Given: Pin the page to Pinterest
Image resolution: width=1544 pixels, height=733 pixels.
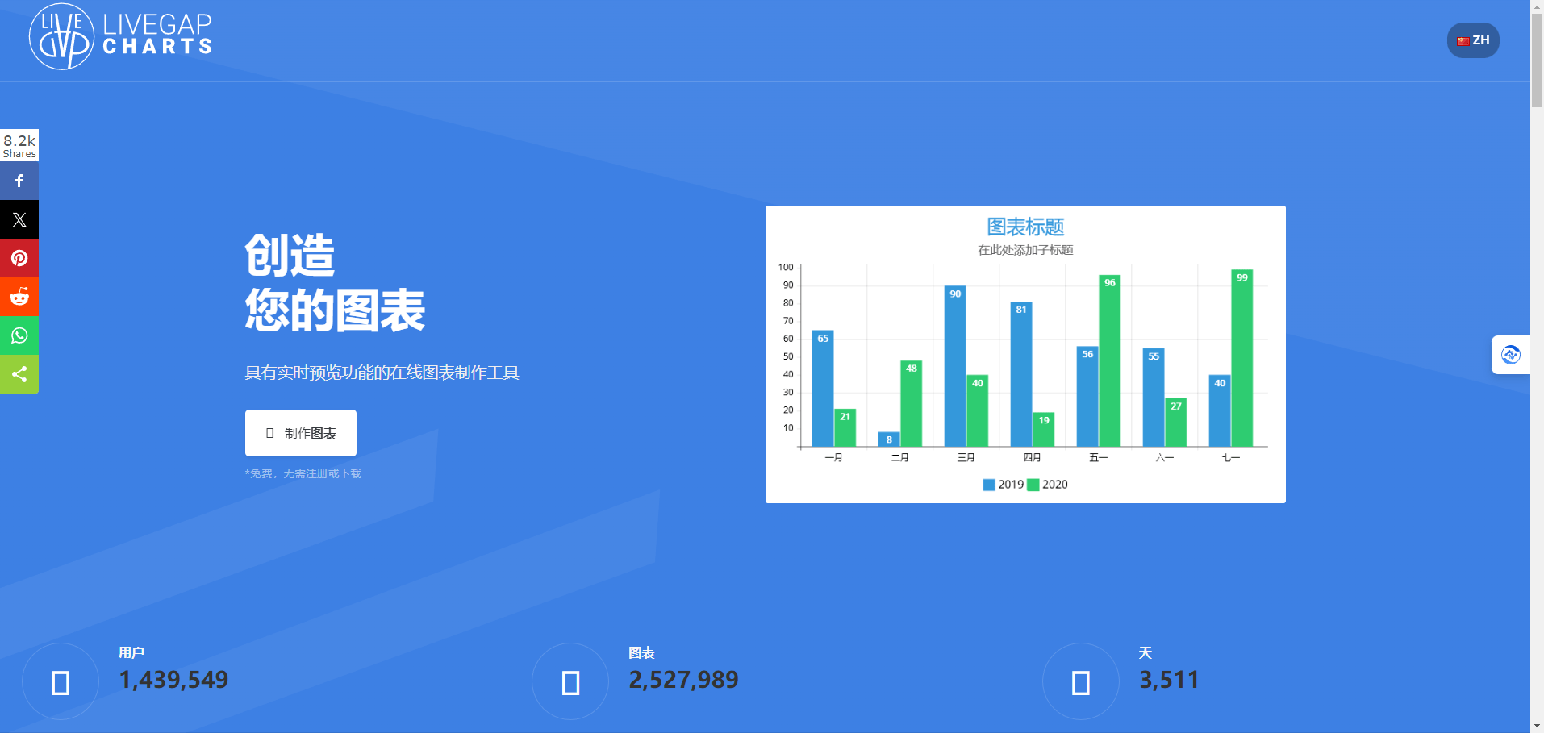Looking at the screenshot, I should point(19,257).
